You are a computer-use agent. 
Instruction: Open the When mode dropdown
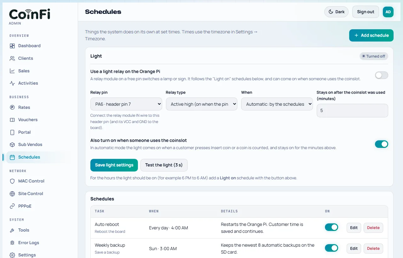[277, 104]
